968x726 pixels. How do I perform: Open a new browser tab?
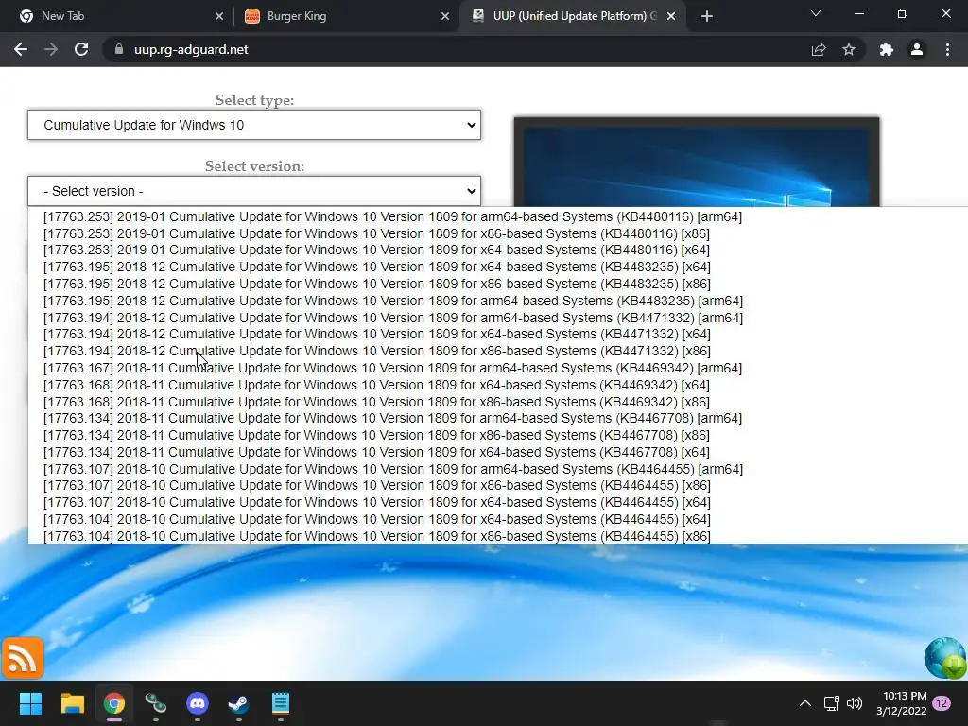tap(707, 16)
